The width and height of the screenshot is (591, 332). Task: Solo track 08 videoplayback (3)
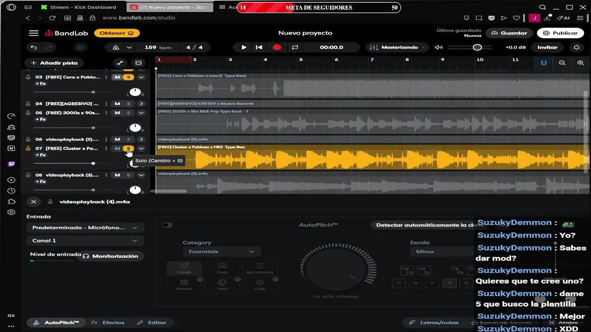click(x=128, y=175)
